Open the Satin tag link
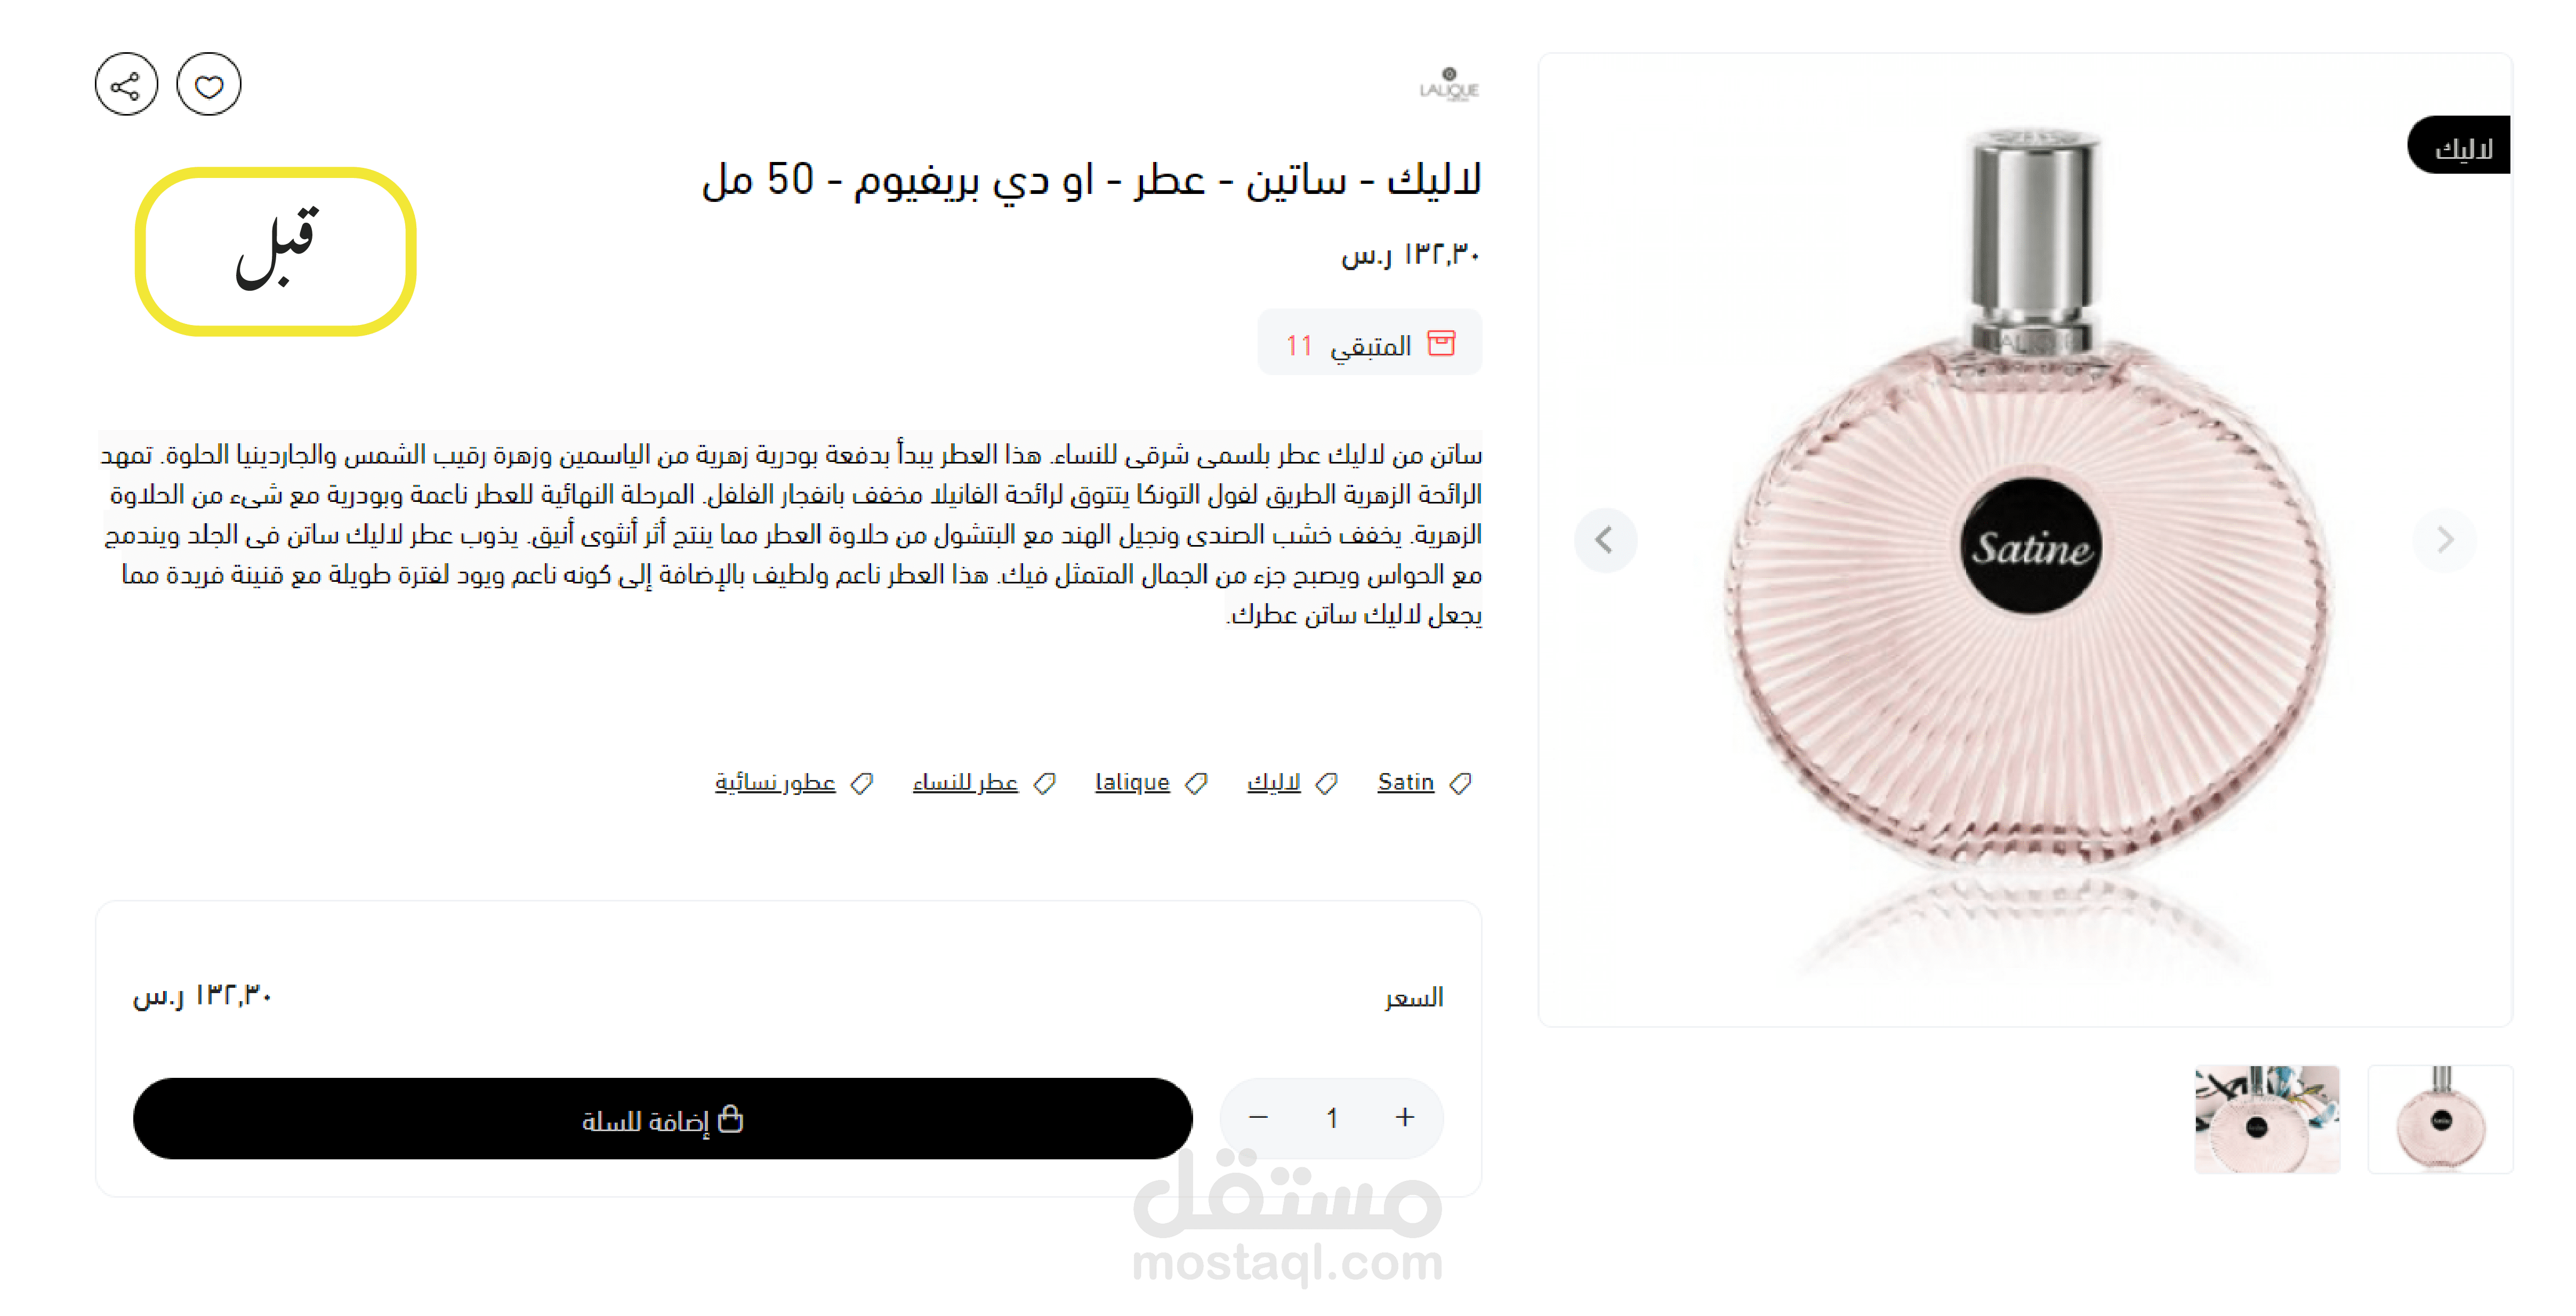This screenshot has height=1316, width=2576. [x=1405, y=782]
